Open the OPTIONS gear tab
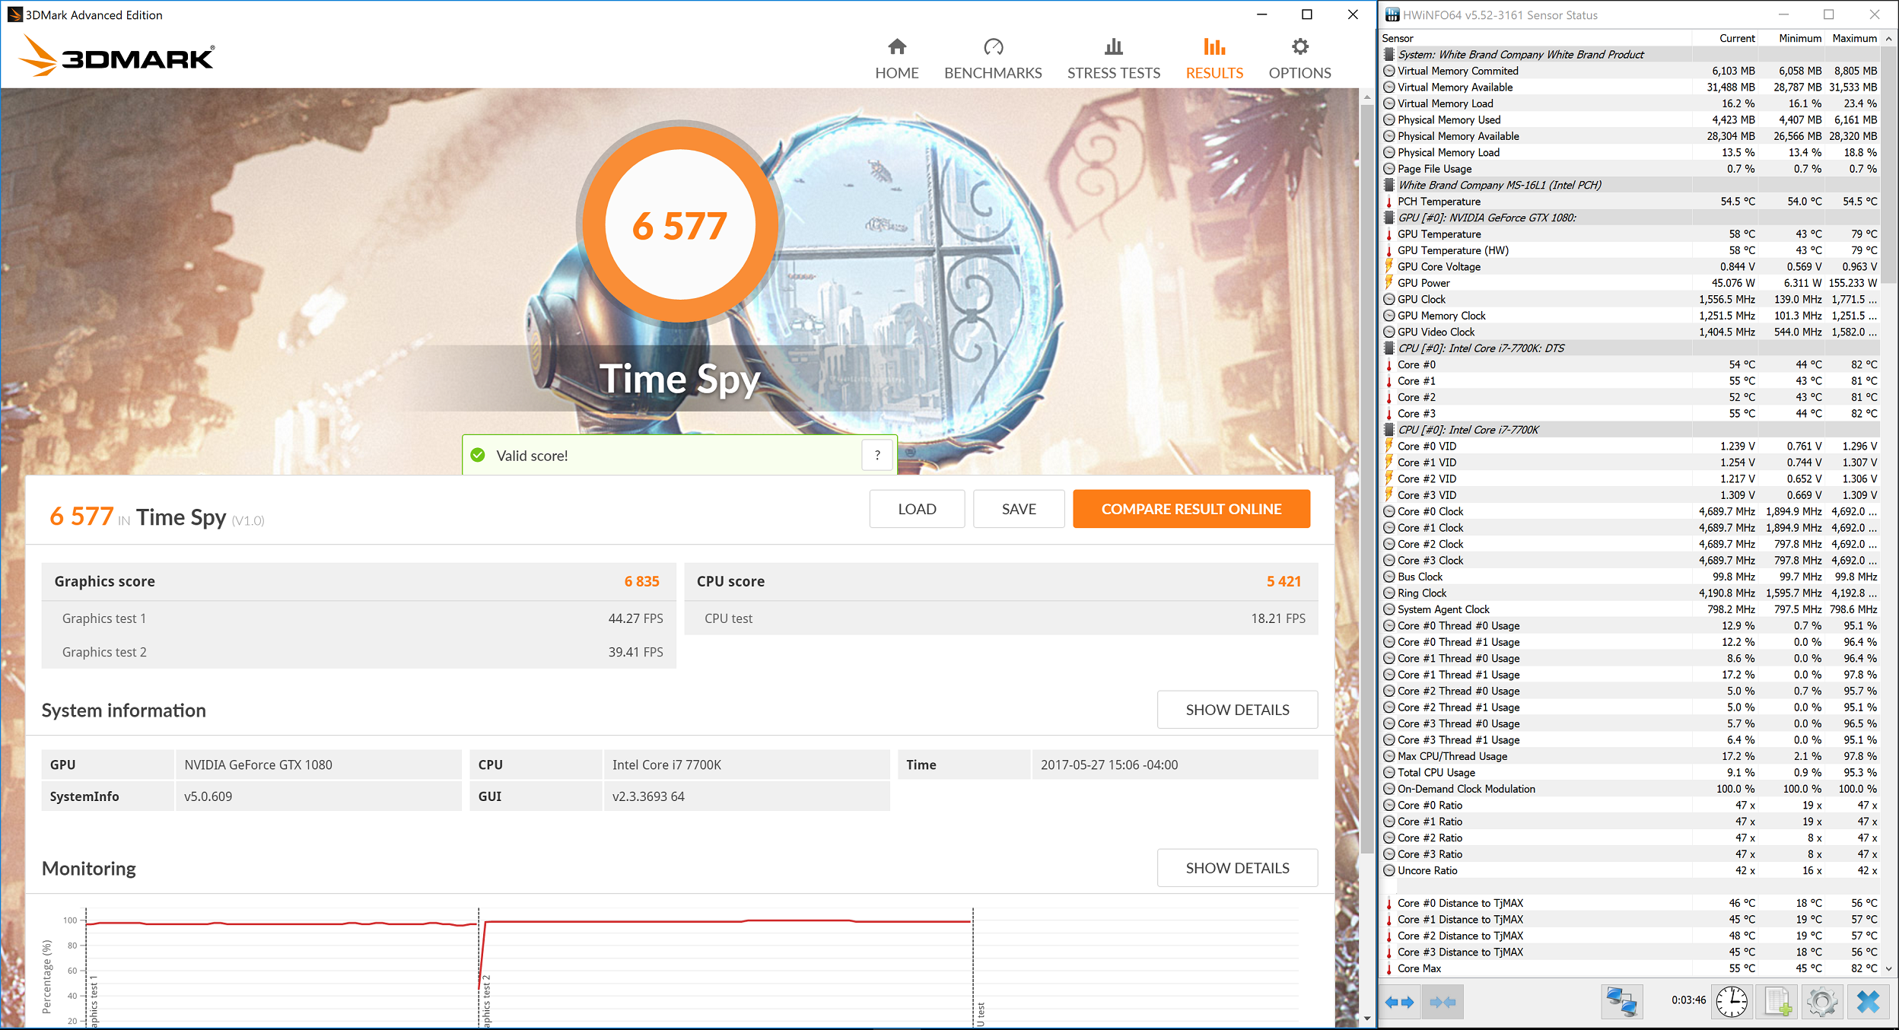 (1299, 59)
